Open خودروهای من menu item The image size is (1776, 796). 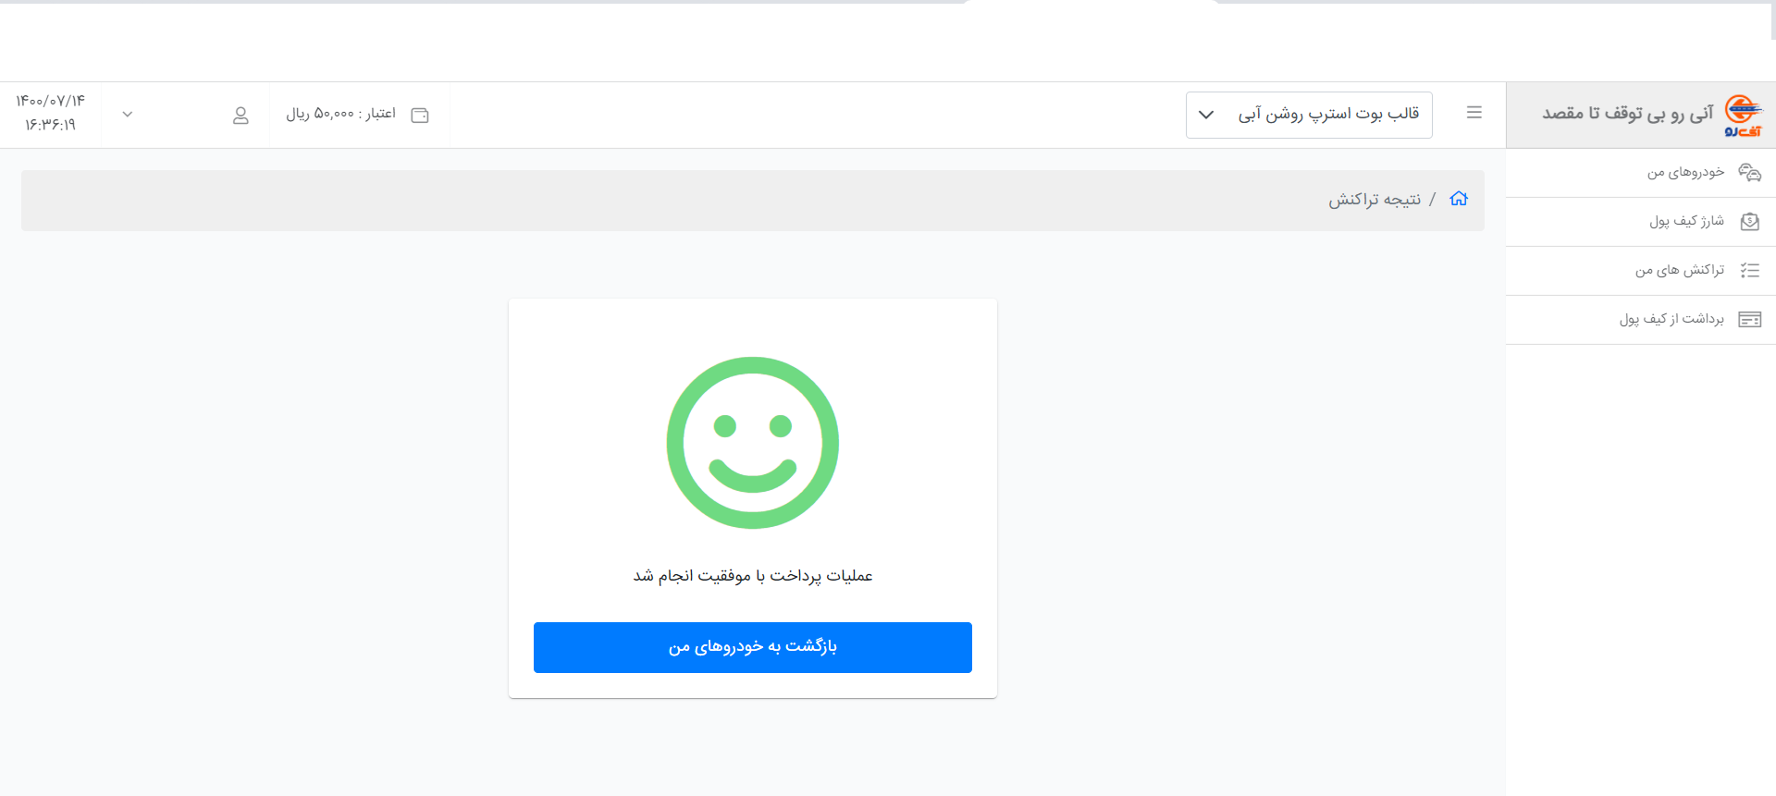pyautogui.click(x=1641, y=173)
